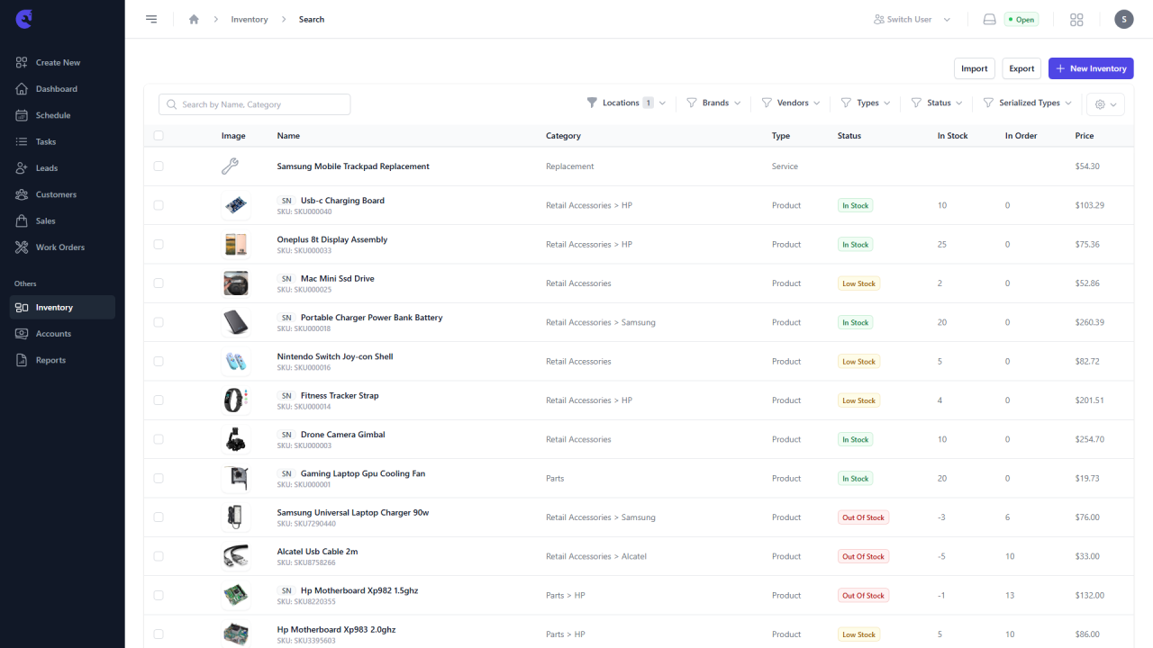The height and width of the screenshot is (648, 1153).
Task: Click the New Inventory button
Action: pos(1091,68)
